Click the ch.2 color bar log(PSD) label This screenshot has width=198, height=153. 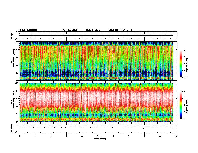[x=187, y=106]
